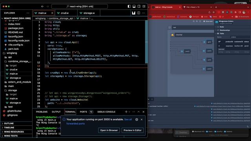This screenshot has width=251, height=141.
Task: Close the main.w editor tab
Action: coord(52,13)
